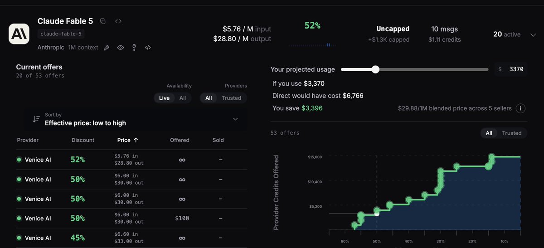Sort by the Discount column header
Viewport: 544px width, 248px height.
[83, 140]
